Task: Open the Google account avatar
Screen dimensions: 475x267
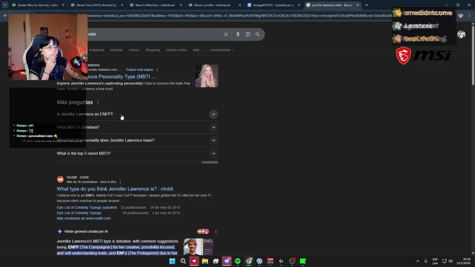Action: (x=461, y=34)
